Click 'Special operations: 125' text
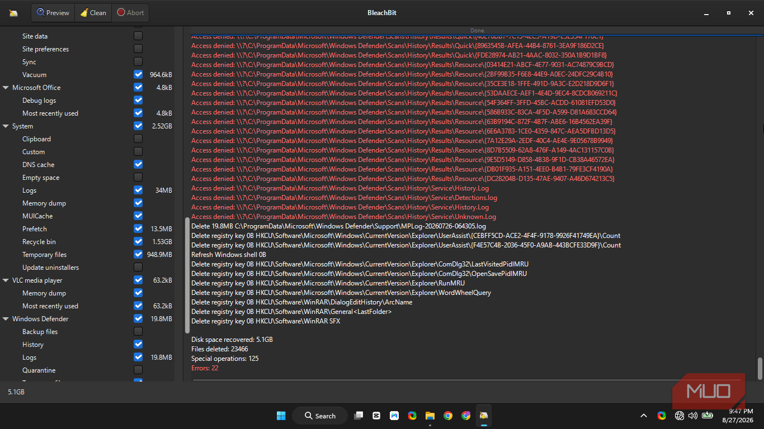 tap(225, 359)
